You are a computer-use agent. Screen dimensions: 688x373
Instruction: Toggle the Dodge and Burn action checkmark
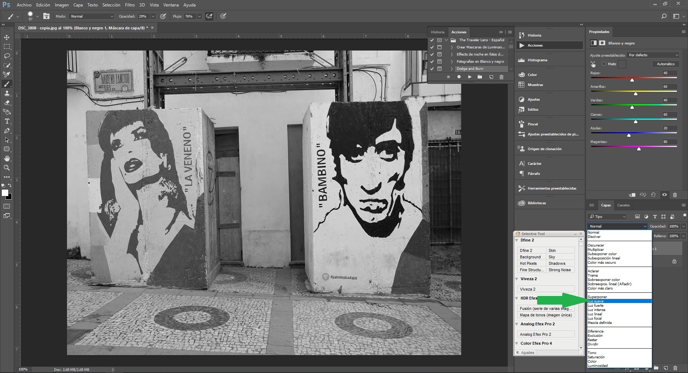tap(432, 69)
